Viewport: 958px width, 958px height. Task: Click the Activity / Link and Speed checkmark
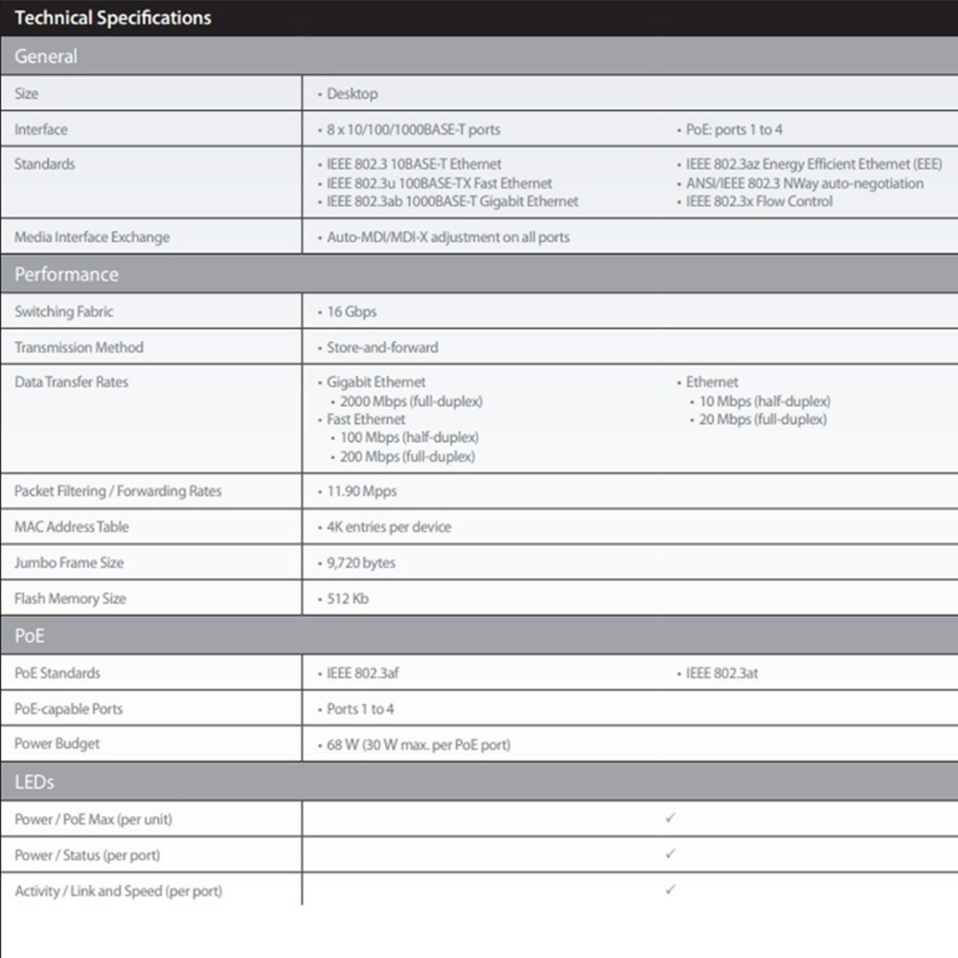(670, 890)
